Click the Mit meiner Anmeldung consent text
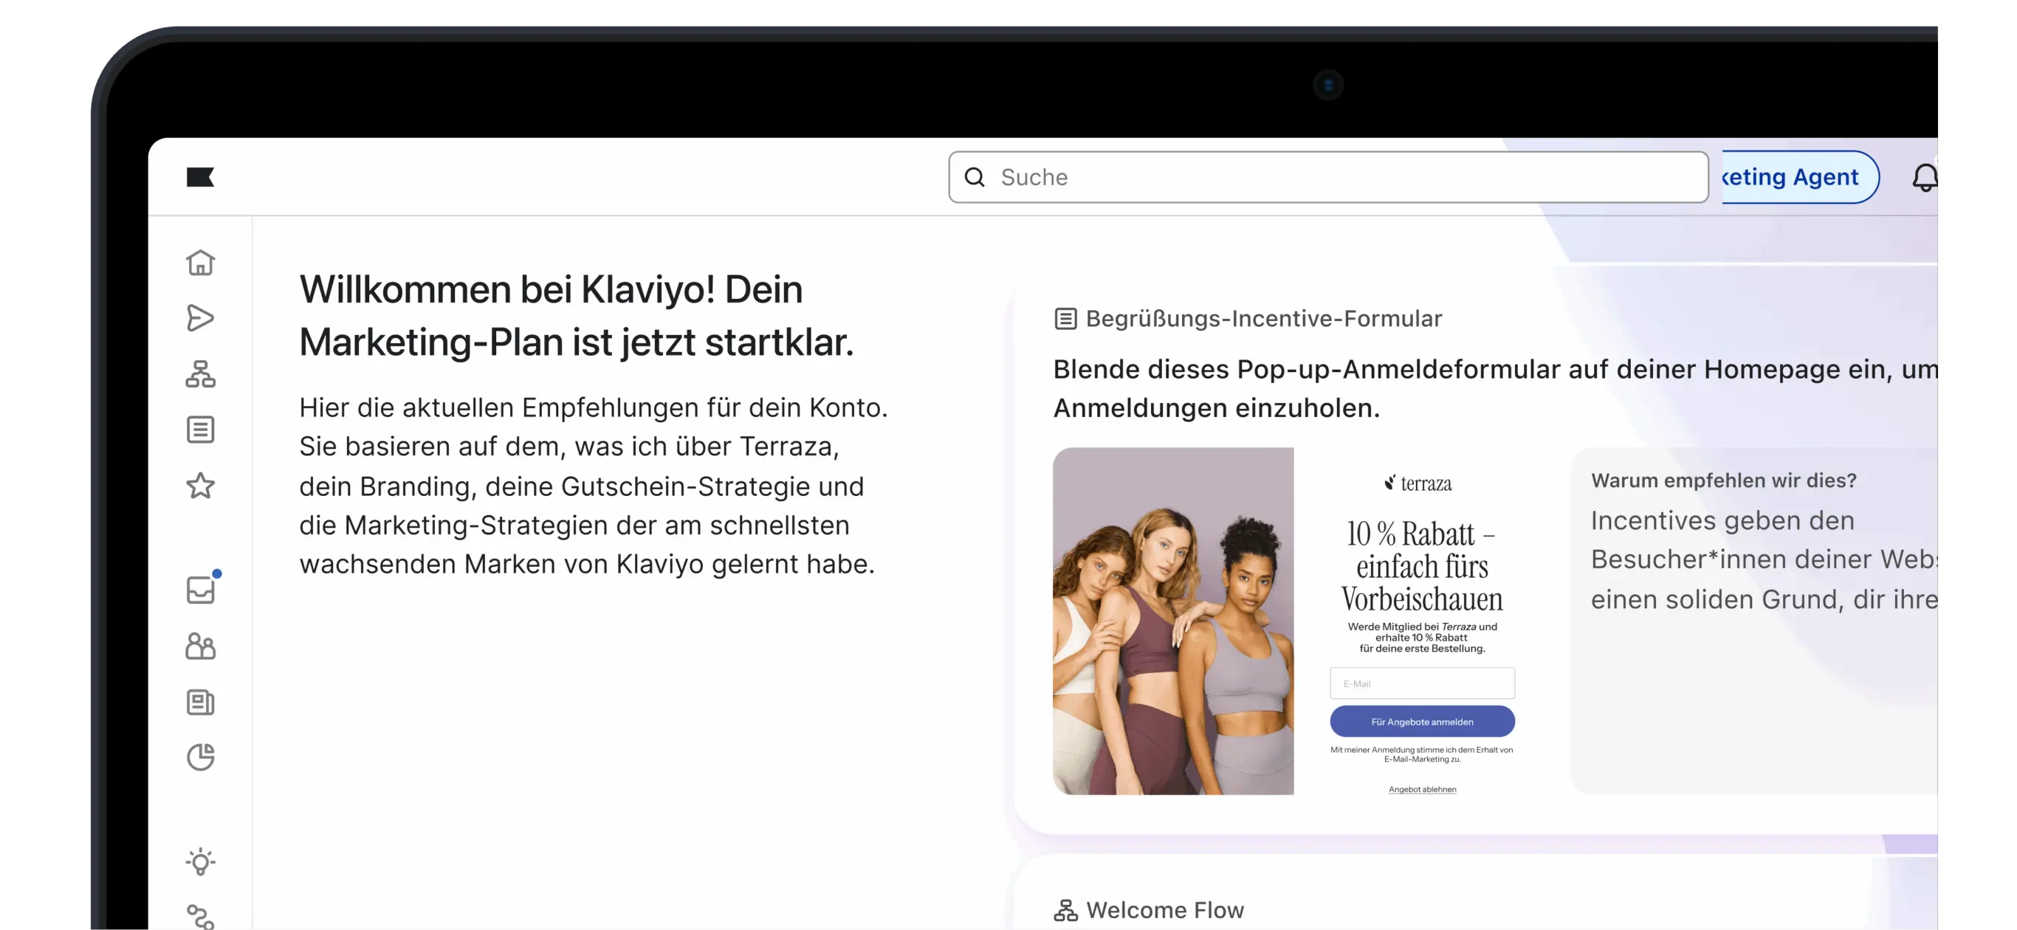Image resolution: width=2017 pixels, height=930 pixels. (1422, 754)
